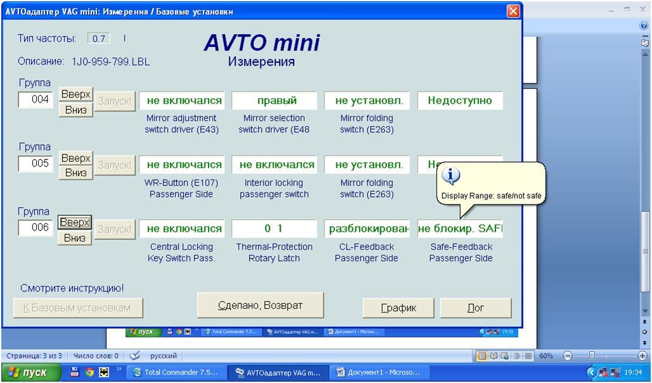The width and height of the screenshot is (652, 383).
Task: Switch to Документ1 Microsoft Word taskbar item
Action: [377, 372]
